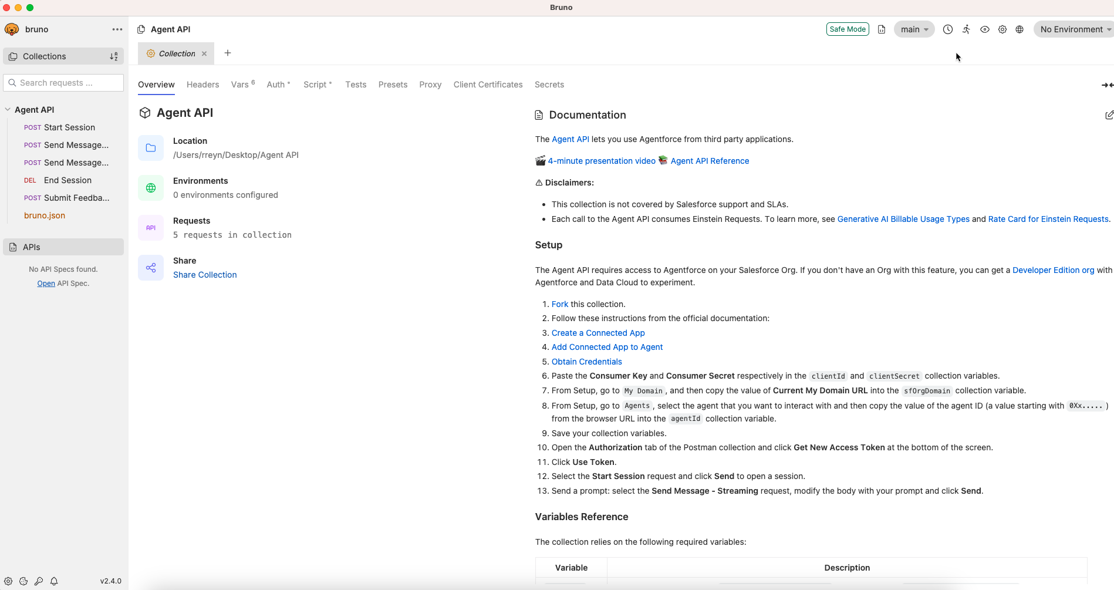The width and height of the screenshot is (1114, 590).
Task: Switch to the Script tab
Action: [x=318, y=85]
